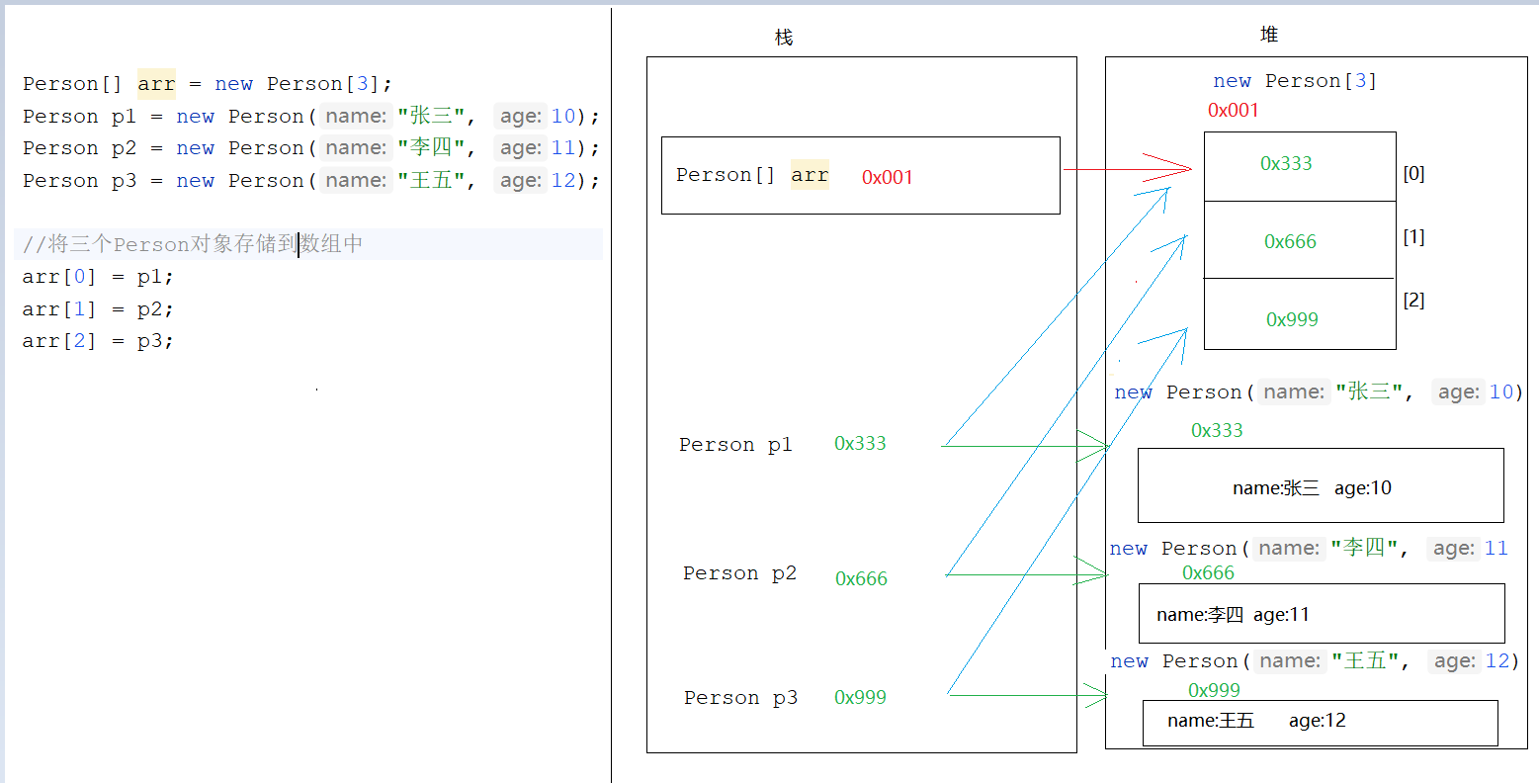Click the highlighted arr variable in the stack box
Screen dimensions: 1539x783
[810, 175]
